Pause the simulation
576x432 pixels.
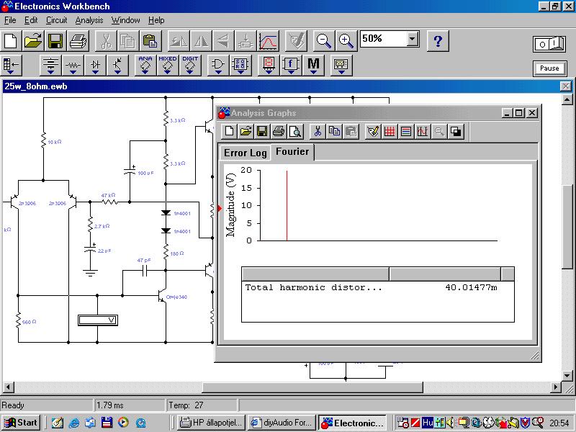pos(549,68)
